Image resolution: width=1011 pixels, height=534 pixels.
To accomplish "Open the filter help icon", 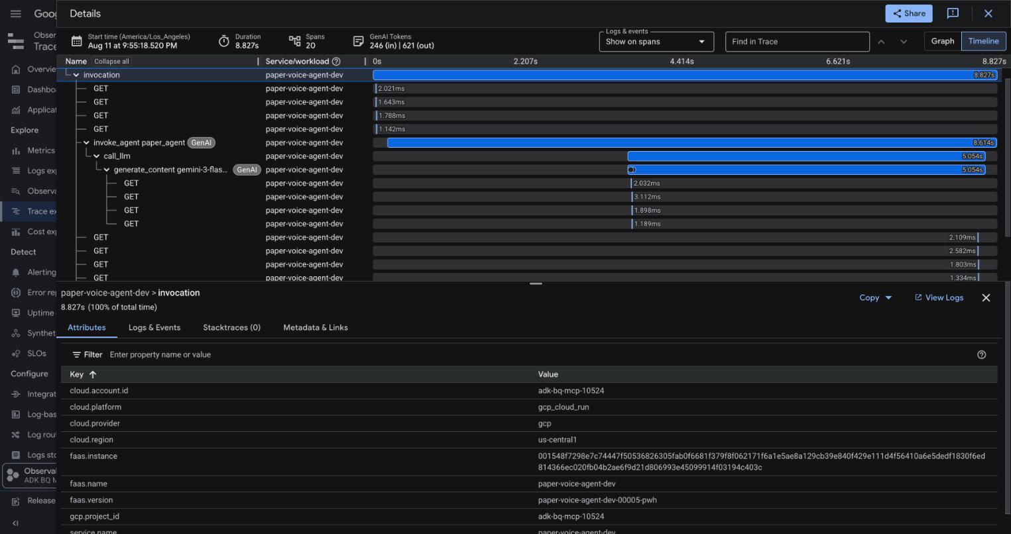I will (982, 354).
